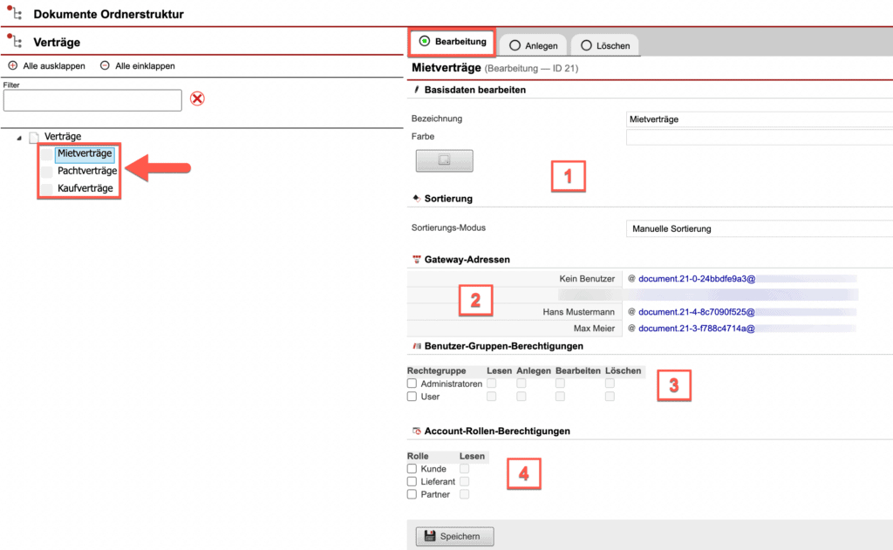Viewport: 893px width, 550px height.
Task: Click the Gateway-Adressen section icon
Action: point(416,258)
